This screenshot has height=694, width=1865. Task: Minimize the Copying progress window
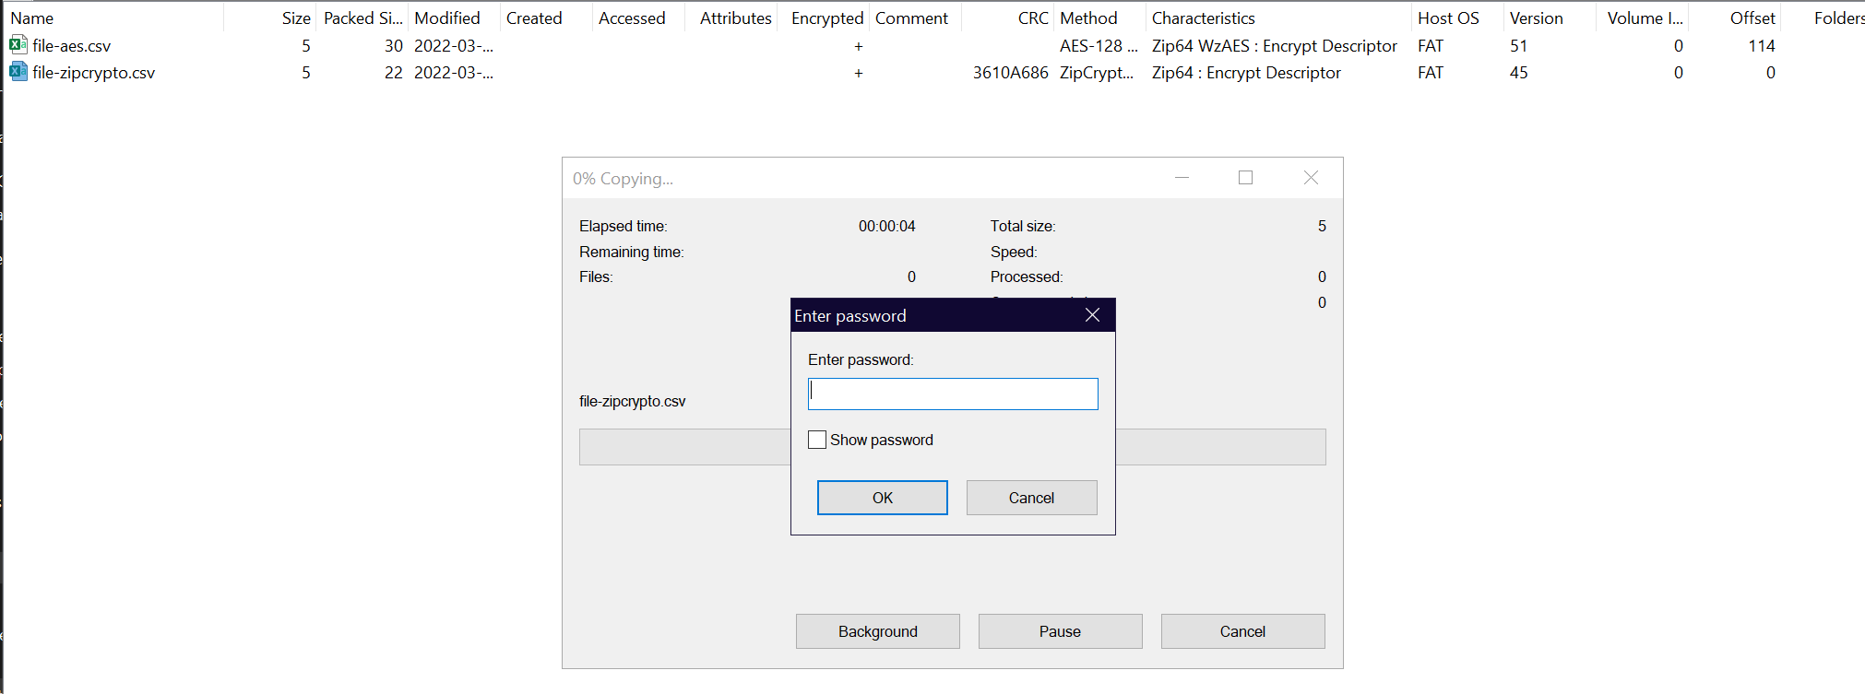pos(1182,178)
